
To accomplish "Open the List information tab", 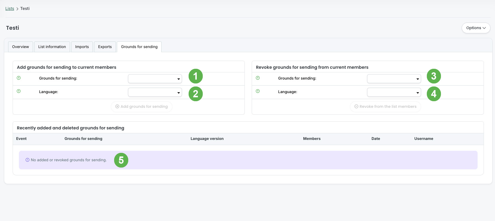I will (52, 47).
